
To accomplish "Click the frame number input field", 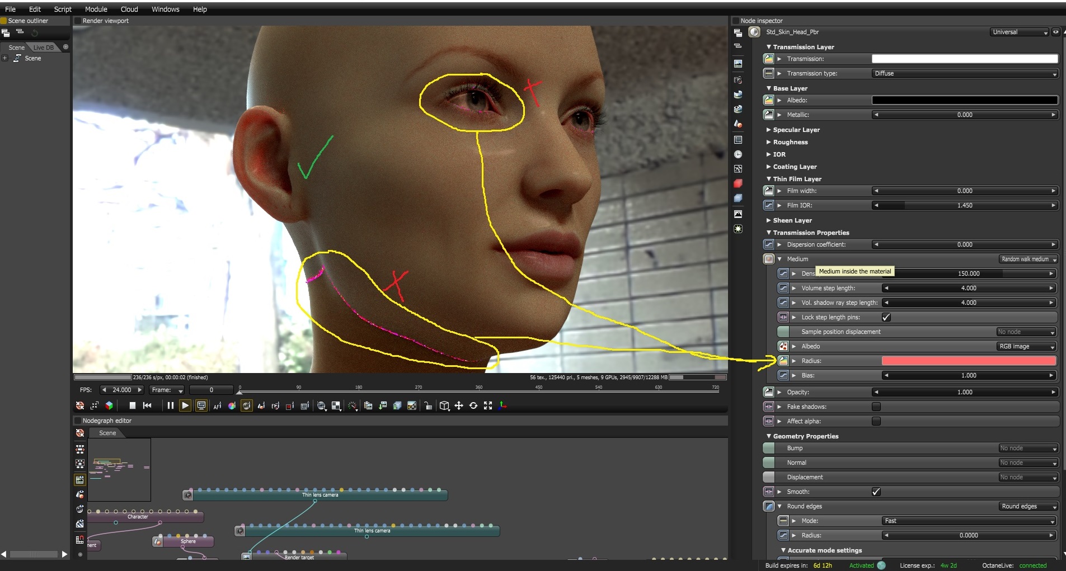I will 211,390.
